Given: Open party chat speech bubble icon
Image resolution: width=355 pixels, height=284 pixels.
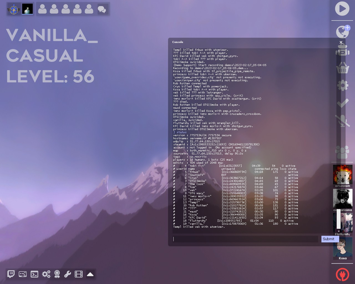Looking at the screenshot, I should [102, 9].
